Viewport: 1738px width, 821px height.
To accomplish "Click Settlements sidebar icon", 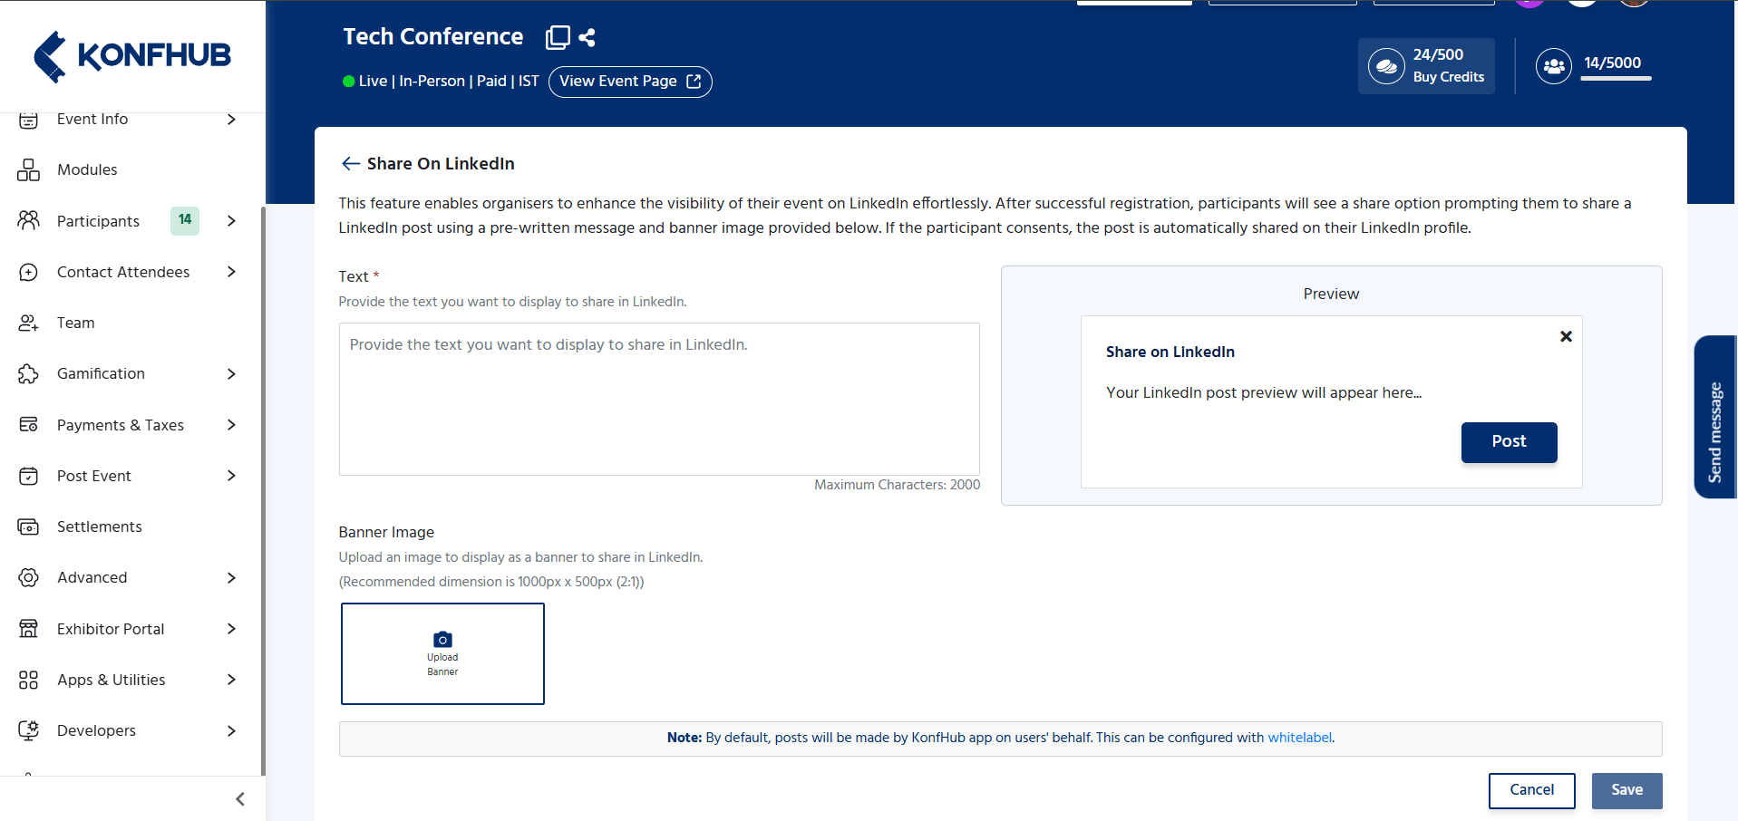I will coord(29,526).
